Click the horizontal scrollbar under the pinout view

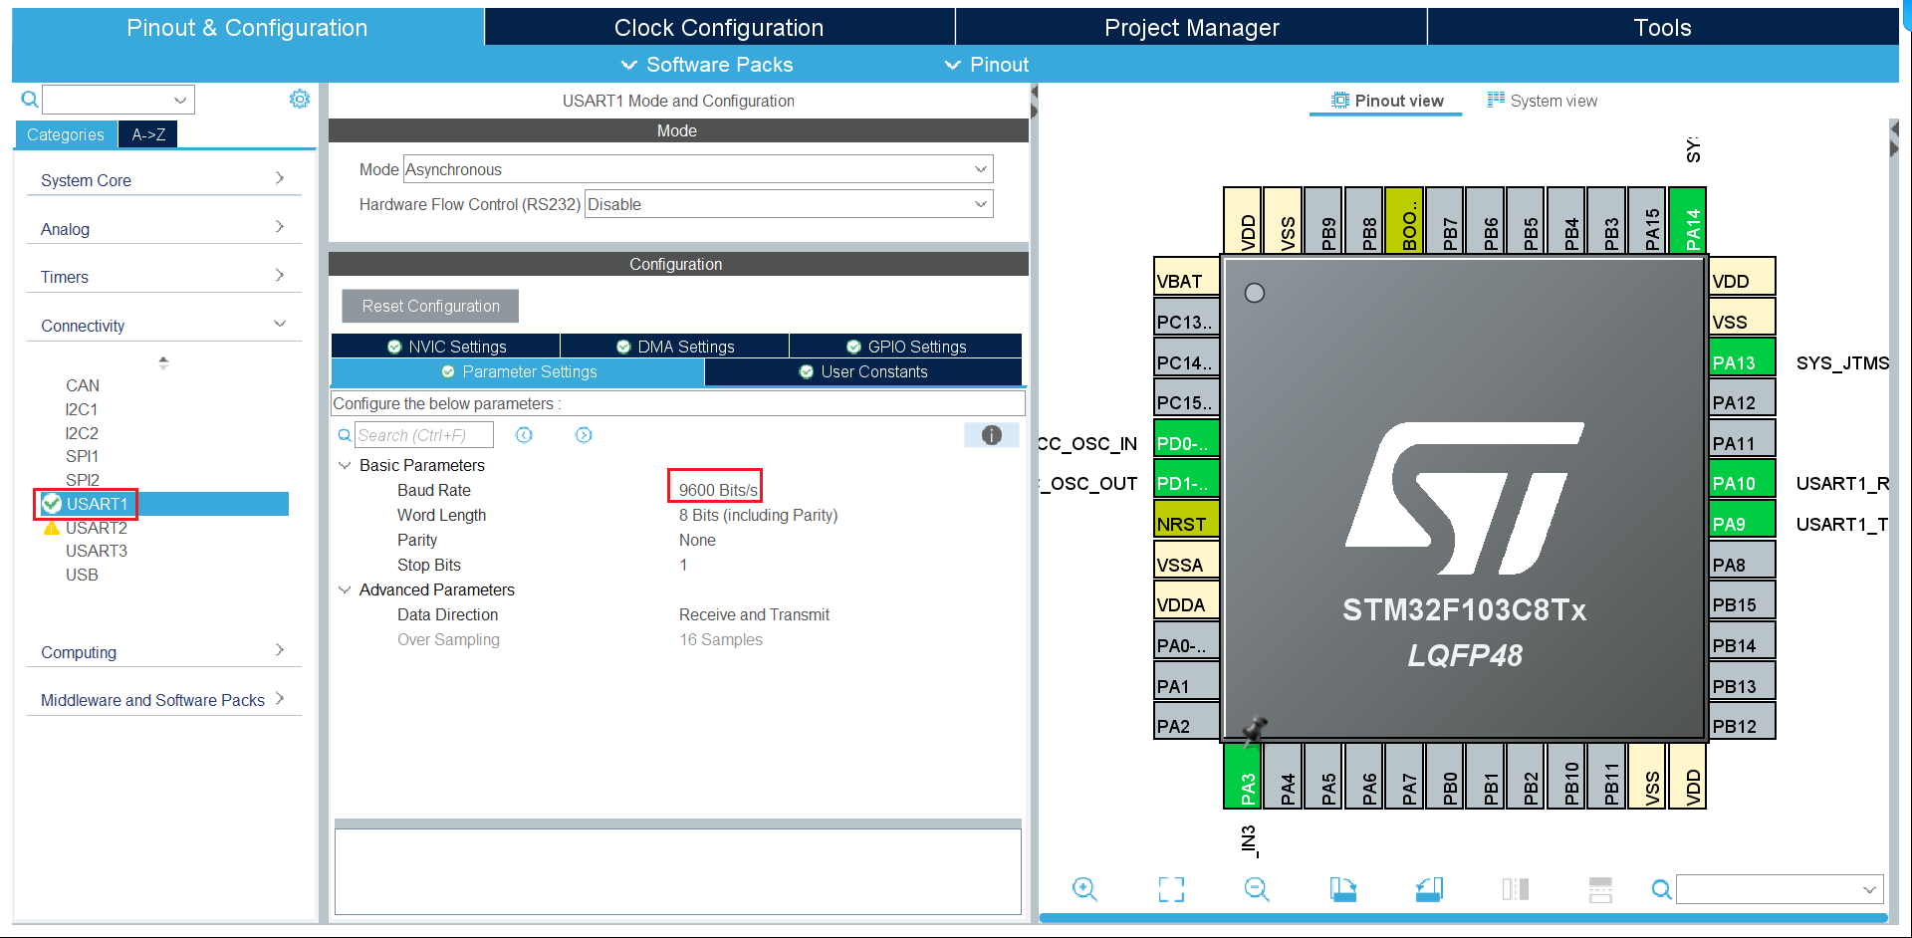click(x=1463, y=918)
